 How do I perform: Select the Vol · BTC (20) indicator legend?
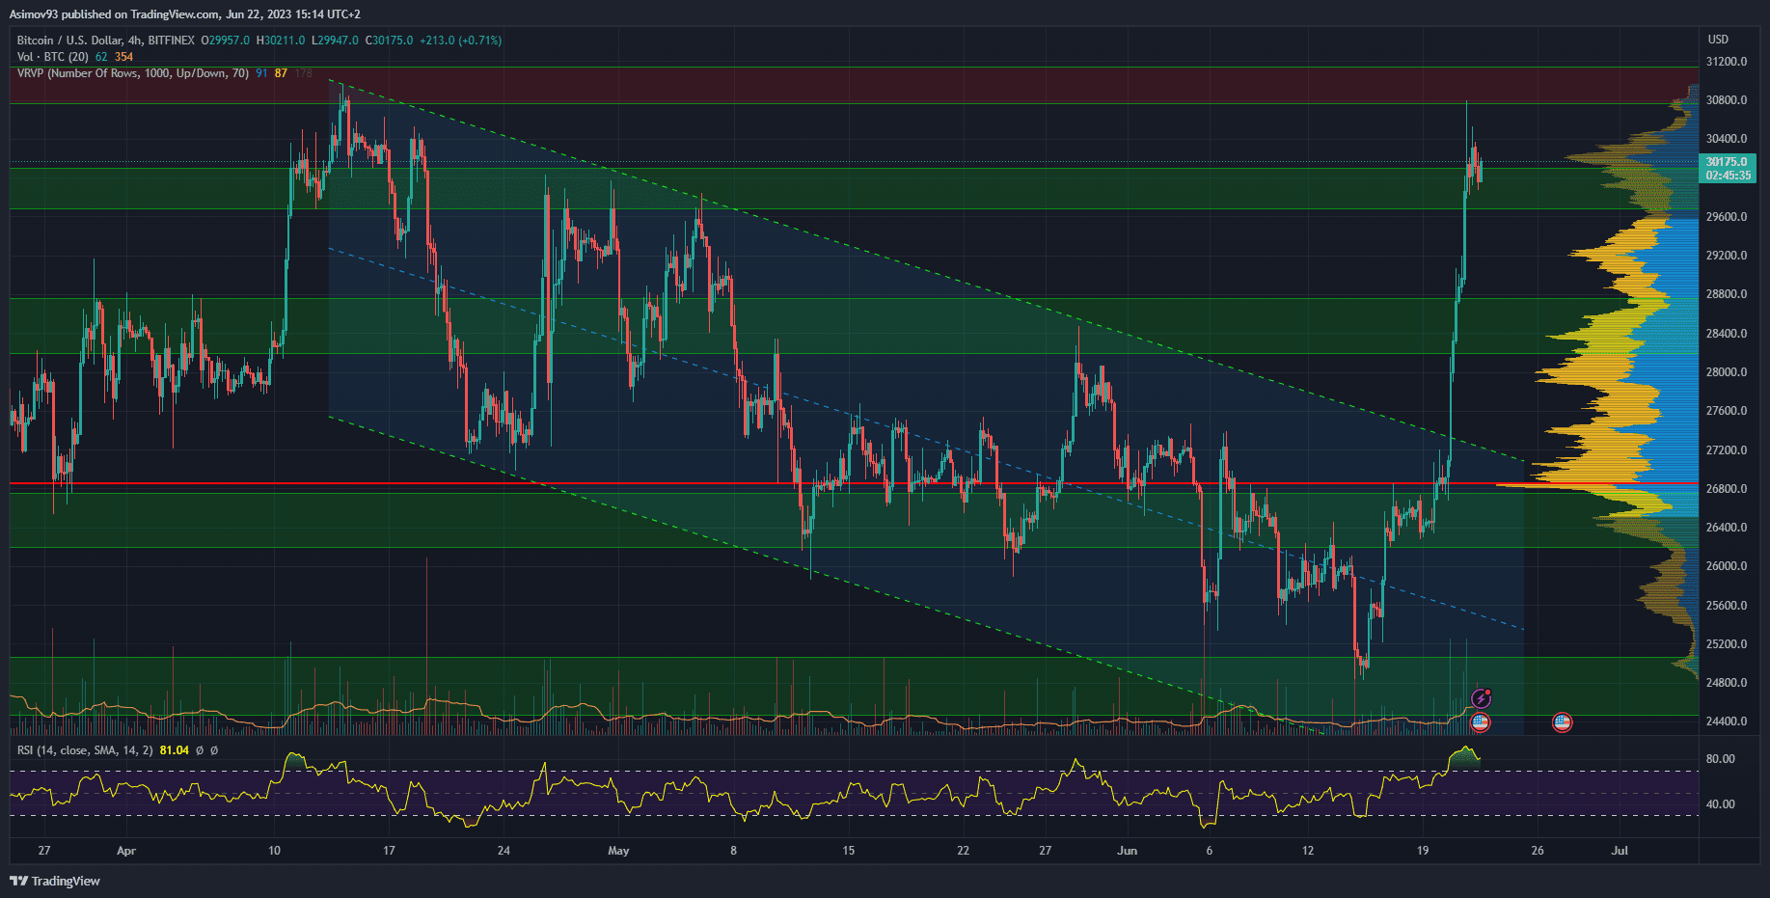53,57
